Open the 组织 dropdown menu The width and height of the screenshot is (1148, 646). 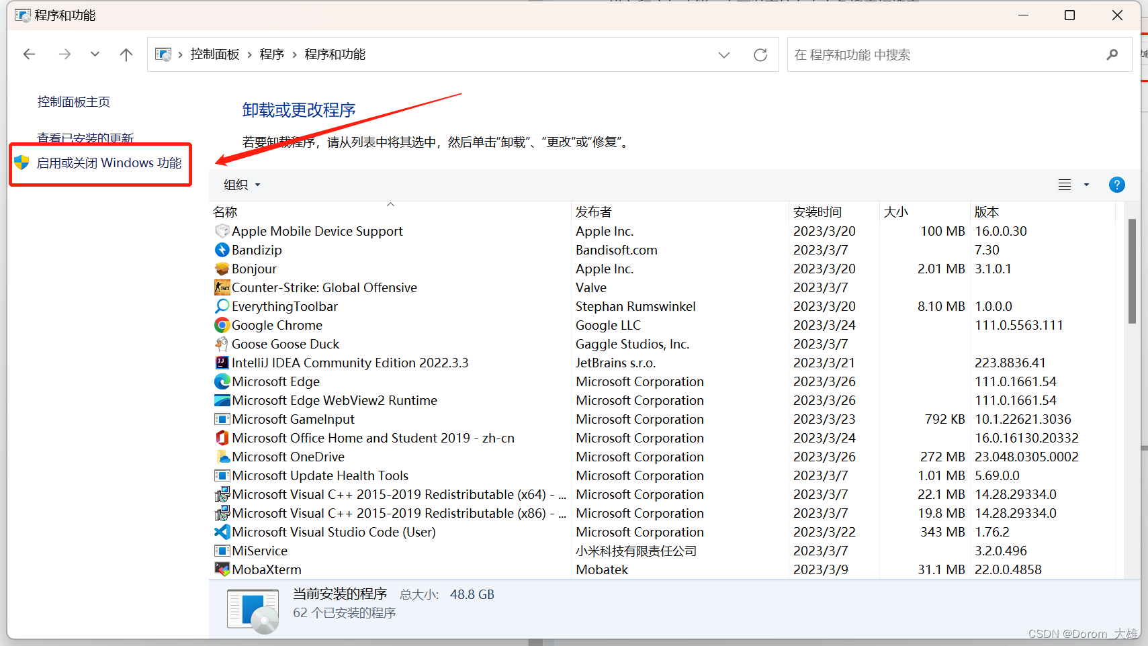242,185
